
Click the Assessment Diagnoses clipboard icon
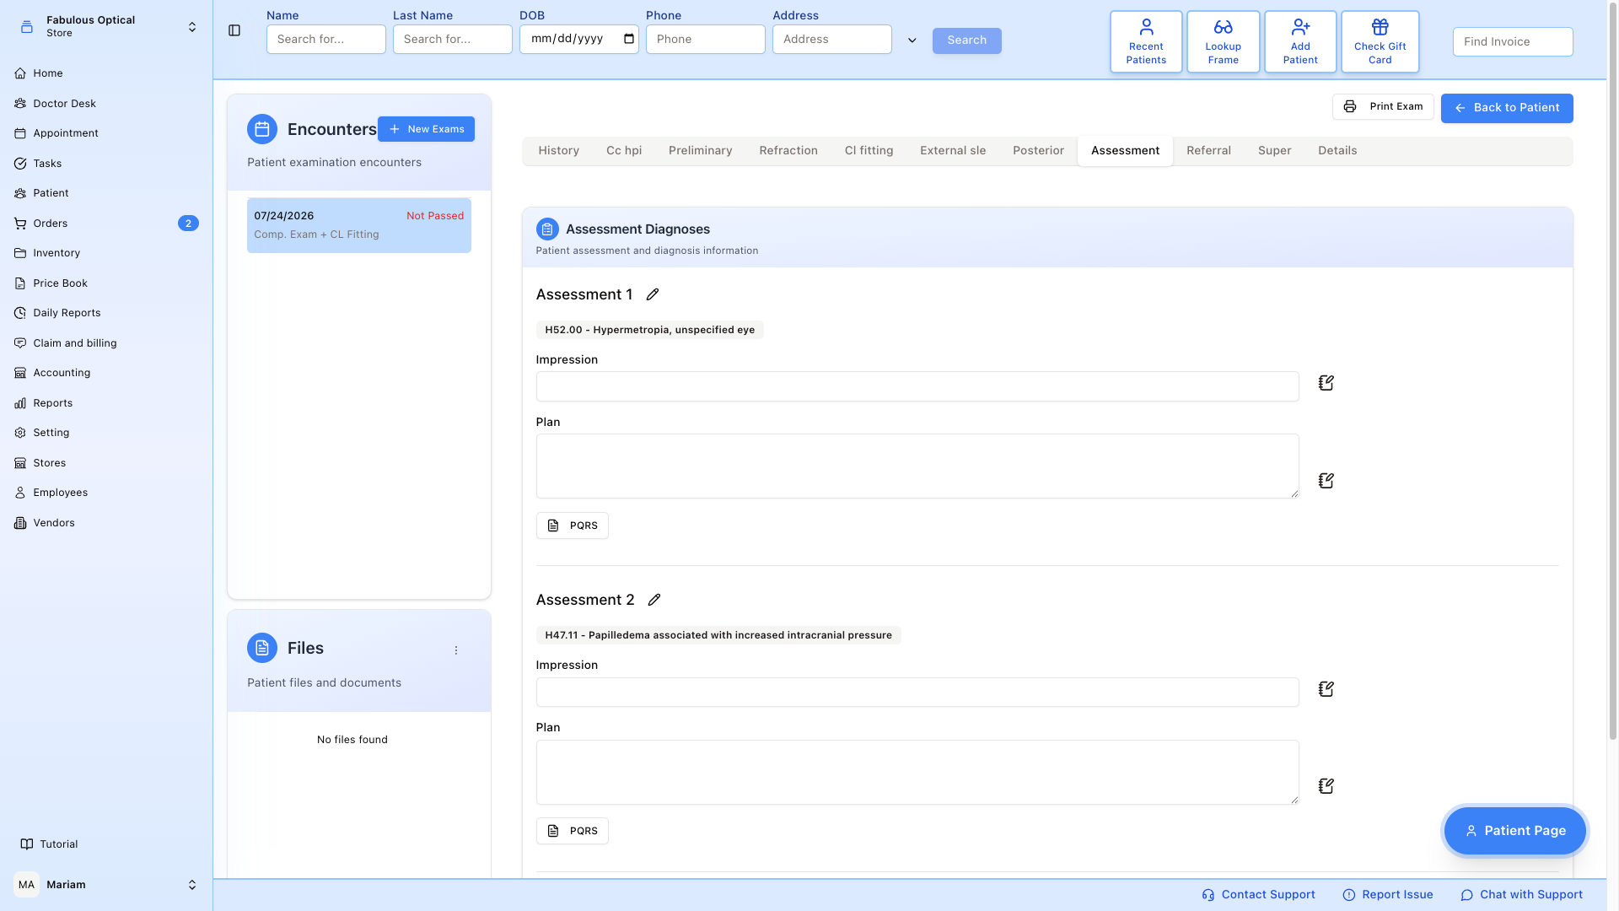tap(547, 229)
